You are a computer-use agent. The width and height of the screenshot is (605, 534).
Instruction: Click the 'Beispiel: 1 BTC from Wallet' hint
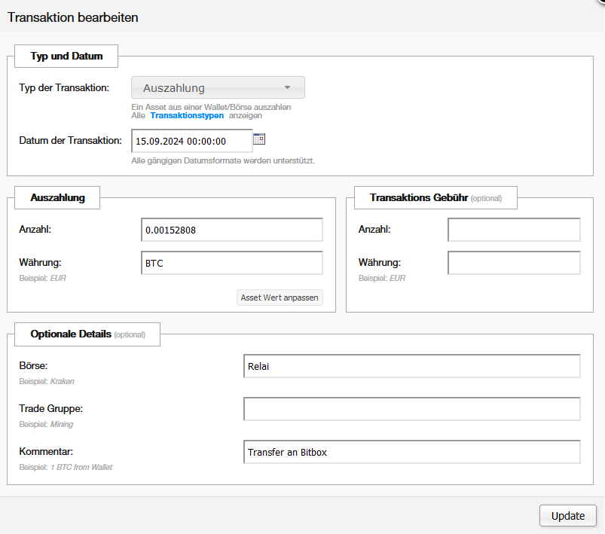point(66,467)
